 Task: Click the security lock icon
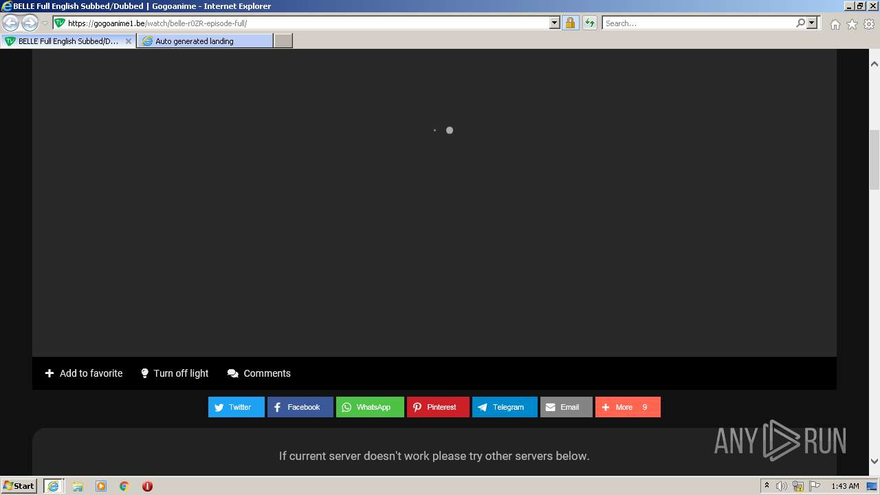570,23
